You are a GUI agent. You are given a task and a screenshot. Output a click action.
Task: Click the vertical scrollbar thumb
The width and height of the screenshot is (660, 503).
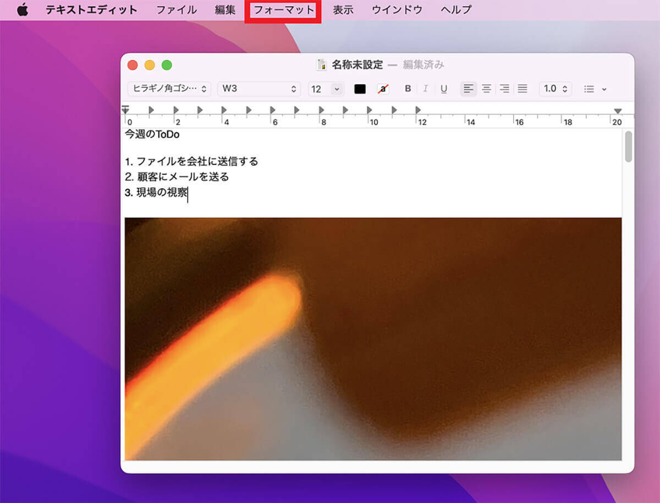click(629, 146)
